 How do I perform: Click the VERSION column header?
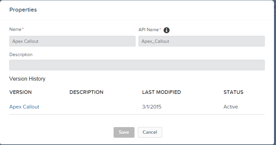click(x=20, y=92)
